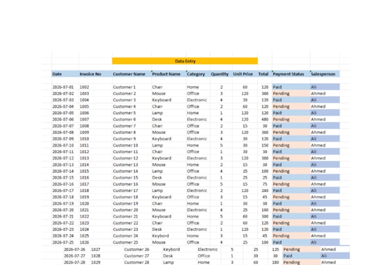
Task: Click total 300 in Customer 21 row
Action: (x=265, y=217)
